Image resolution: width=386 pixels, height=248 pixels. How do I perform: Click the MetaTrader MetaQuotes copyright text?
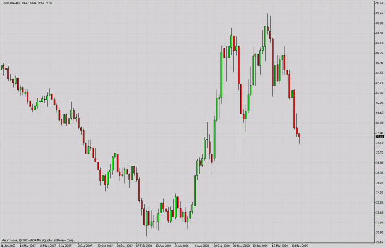coord(38,241)
